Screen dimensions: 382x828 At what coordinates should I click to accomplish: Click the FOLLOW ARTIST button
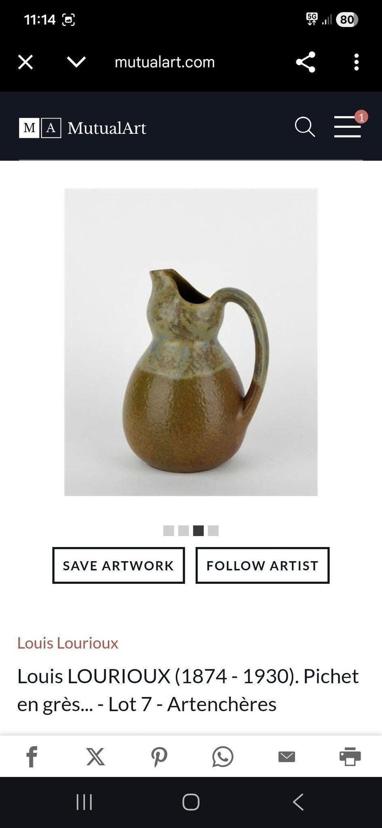coord(262,565)
